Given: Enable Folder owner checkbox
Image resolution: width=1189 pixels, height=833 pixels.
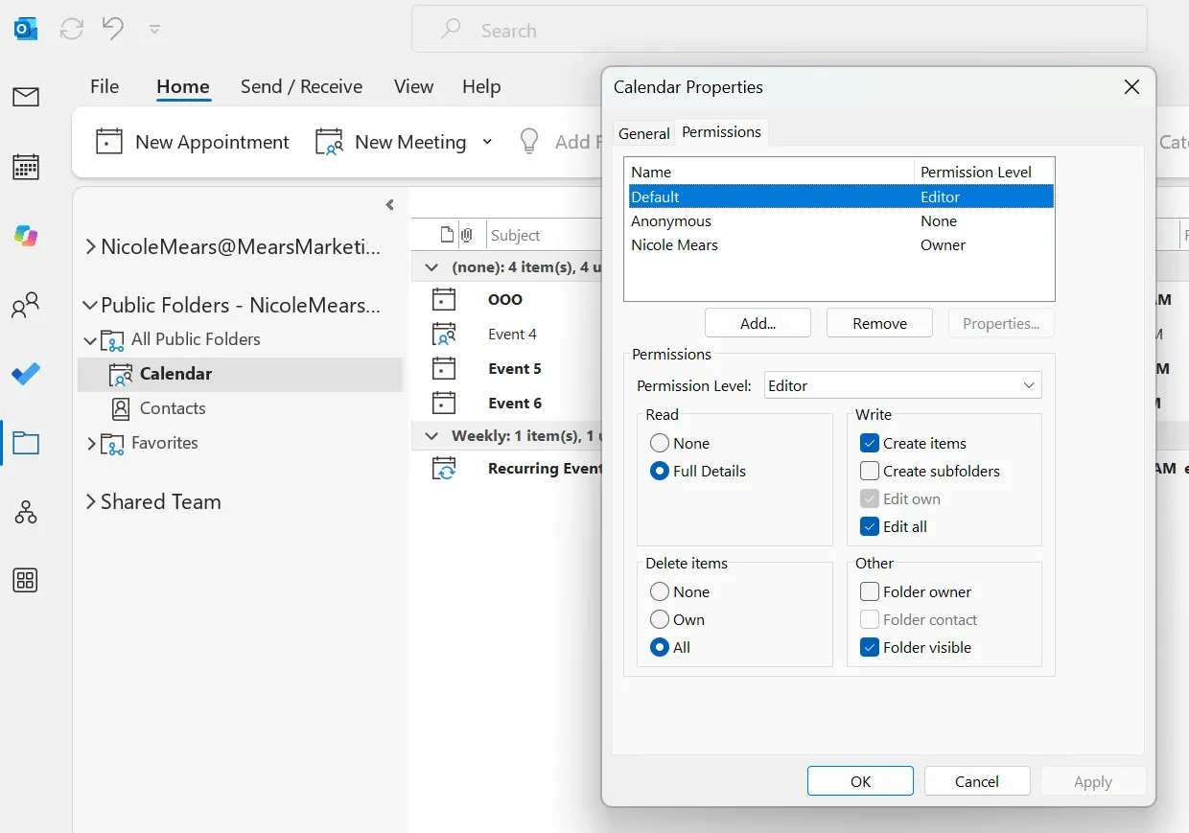Looking at the screenshot, I should point(870,591).
